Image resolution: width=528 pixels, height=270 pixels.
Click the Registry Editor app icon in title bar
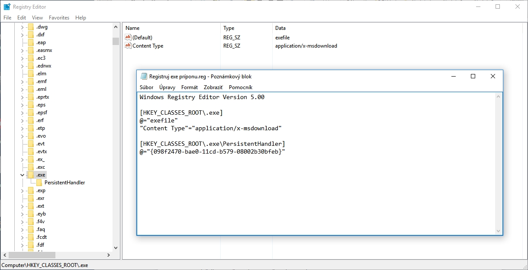[7, 7]
